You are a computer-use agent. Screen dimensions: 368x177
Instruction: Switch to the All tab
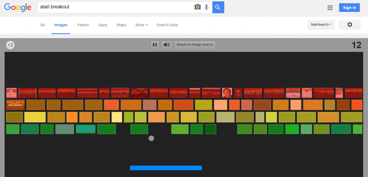coord(42,25)
